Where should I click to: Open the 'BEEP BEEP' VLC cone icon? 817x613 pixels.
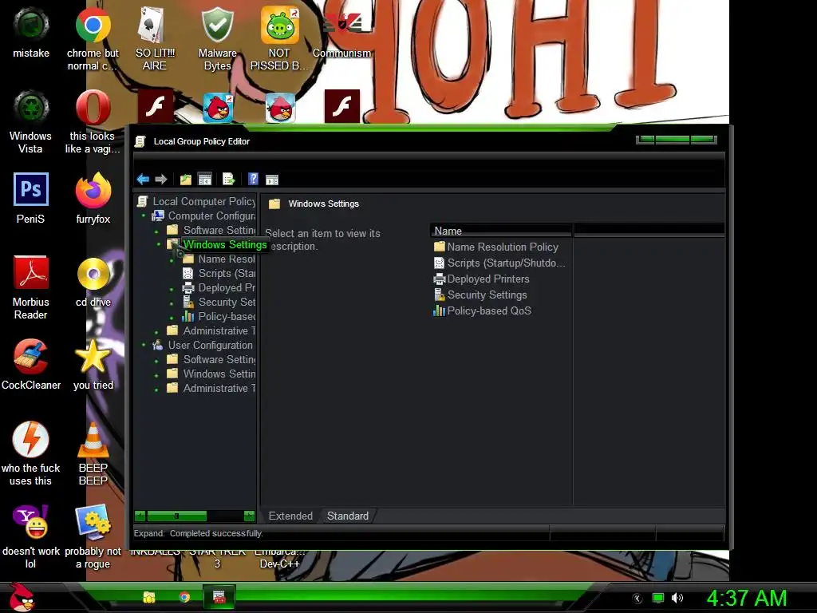tap(93, 453)
